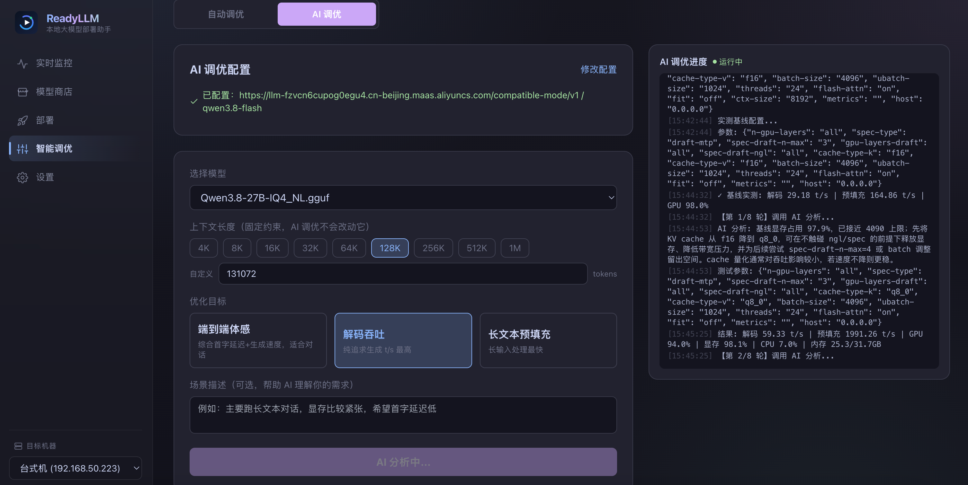This screenshot has height=485, width=968.
Task: Open the 台式机 (192.168.50.223) target machine dropdown
Action: click(x=75, y=468)
